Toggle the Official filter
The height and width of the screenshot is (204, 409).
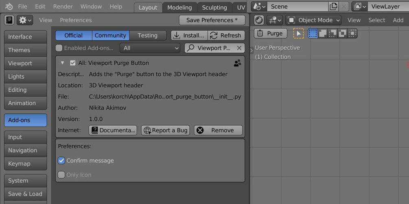coord(74,35)
